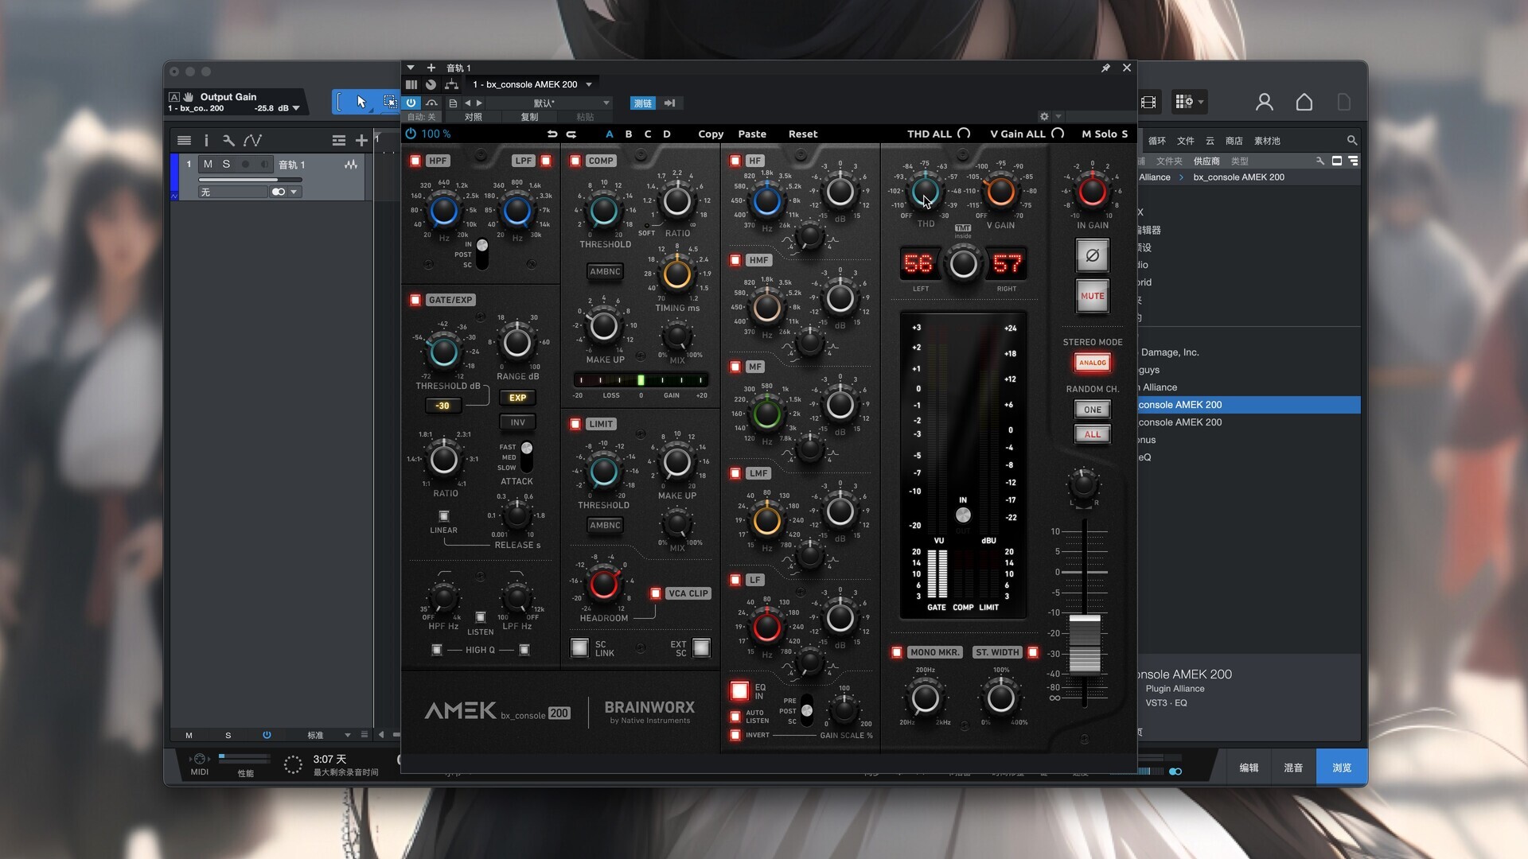This screenshot has width=1528, height=859.
Task: Toggle the HPF enable LED
Action: pyautogui.click(x=415, y=161)
